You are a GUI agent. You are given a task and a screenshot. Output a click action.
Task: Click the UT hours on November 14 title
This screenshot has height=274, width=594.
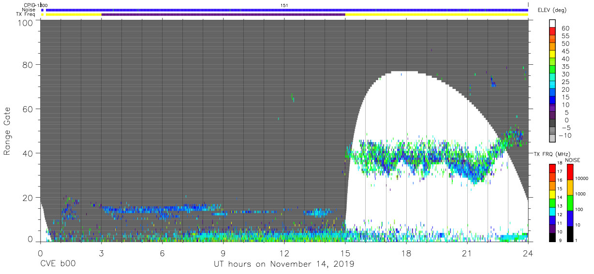pos(284,264)
